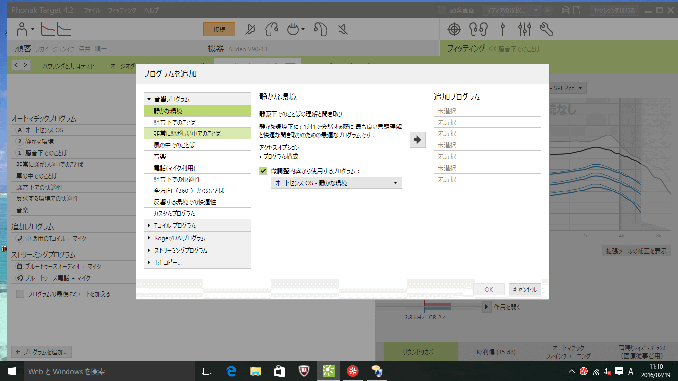Screen dimensions: 678x381
Task: Open Microsoft Edge from the taskbar
Action: [x=231, y=371]
